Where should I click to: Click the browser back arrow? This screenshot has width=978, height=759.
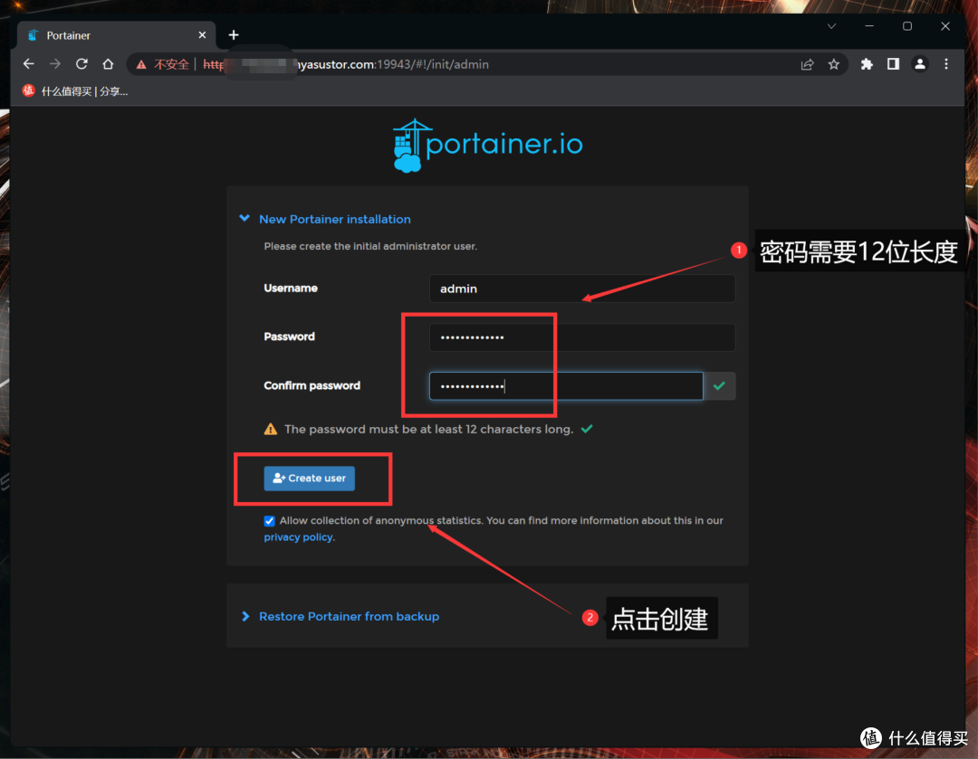(28, 64)
